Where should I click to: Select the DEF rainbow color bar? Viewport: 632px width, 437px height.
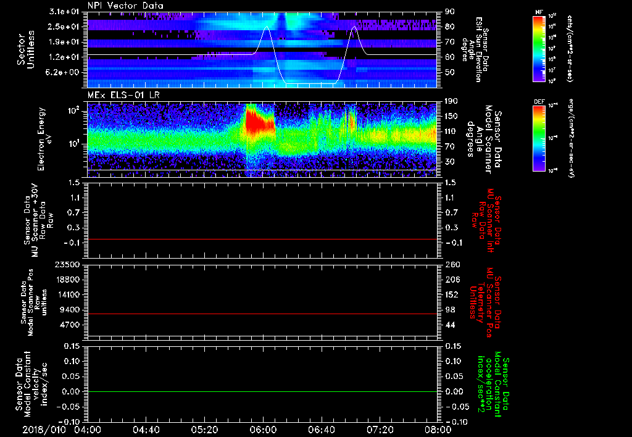539,138
